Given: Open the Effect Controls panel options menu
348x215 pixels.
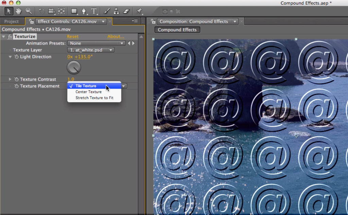Looking at the screenshot, I should click(135, 21).
